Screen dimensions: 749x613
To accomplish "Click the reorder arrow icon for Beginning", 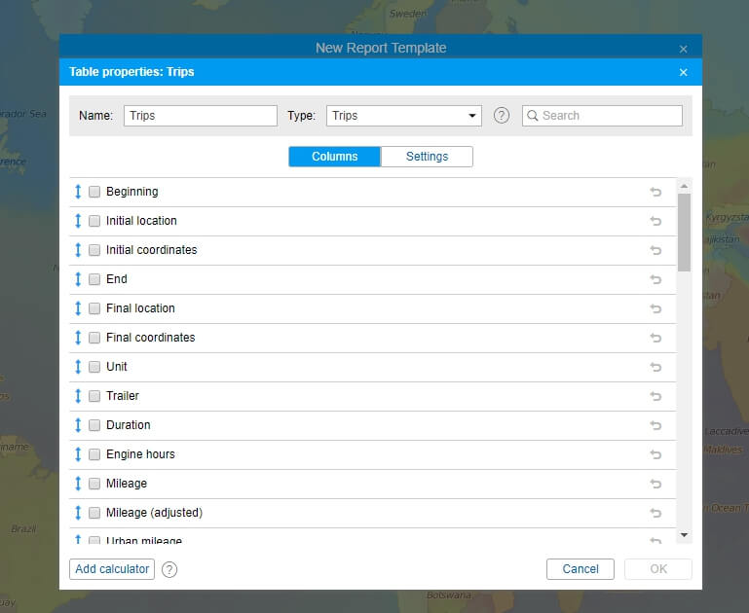I will 78,192.
